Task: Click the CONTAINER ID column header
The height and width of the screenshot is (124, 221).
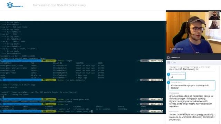Action: pyautogui.click(x=7, y=106)
